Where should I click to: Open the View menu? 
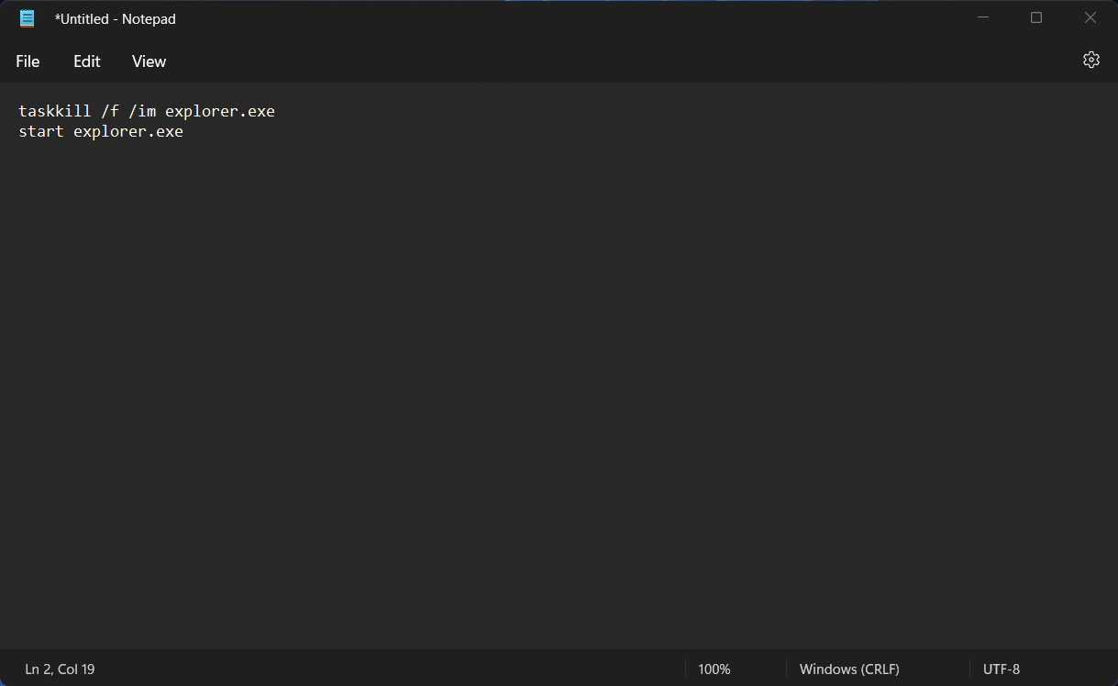point(149,61)
